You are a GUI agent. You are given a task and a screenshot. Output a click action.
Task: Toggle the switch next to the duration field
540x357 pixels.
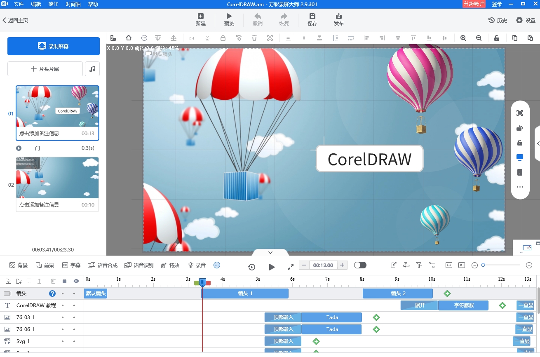tap(360, 265)
